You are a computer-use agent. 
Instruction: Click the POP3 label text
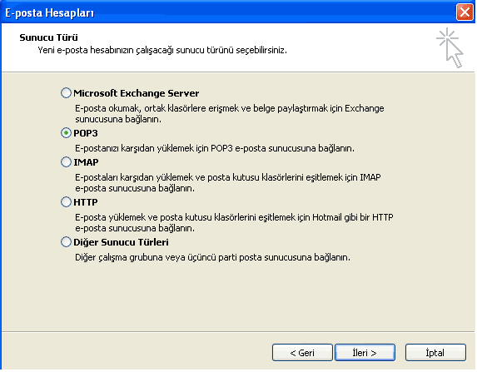(x=86, y=133)
